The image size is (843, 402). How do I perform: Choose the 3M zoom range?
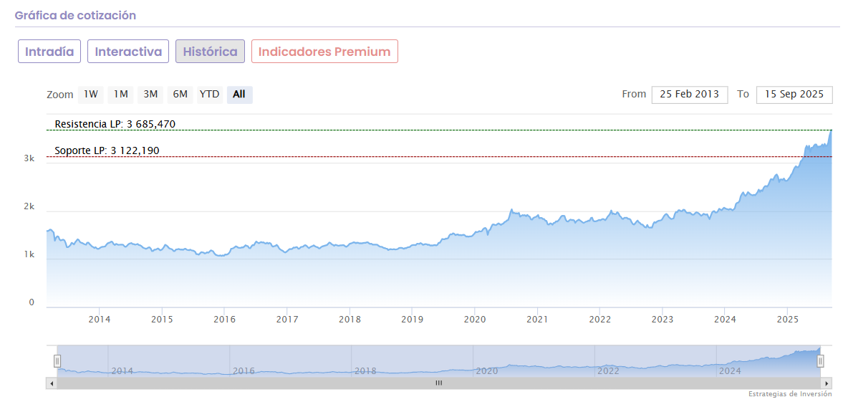click(150, 95)
